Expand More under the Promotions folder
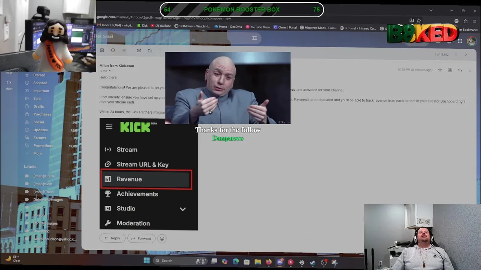Viewport: 481px width, 270px height. [x=37, y=153]
